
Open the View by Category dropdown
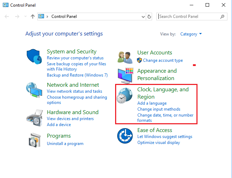[191, 34]
